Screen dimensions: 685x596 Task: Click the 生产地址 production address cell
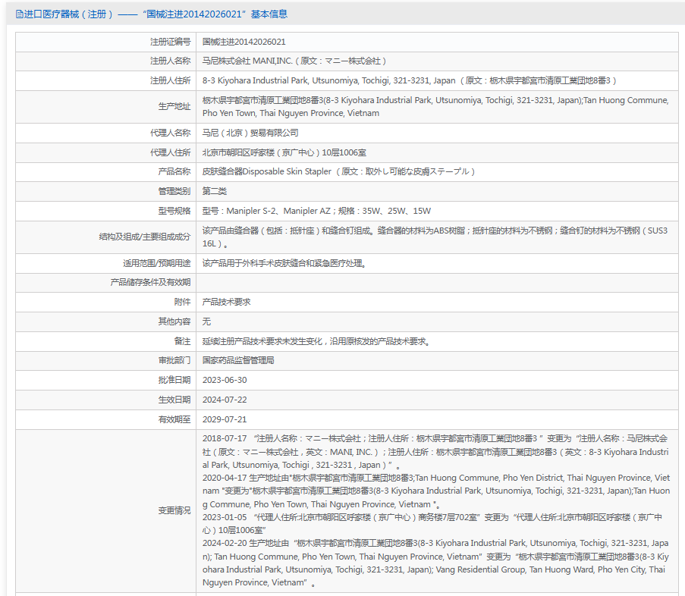coord(437,107)
